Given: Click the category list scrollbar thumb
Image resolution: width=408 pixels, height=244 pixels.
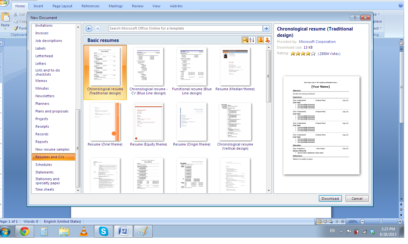Looking at the screenshot, I should pos(78,148).
